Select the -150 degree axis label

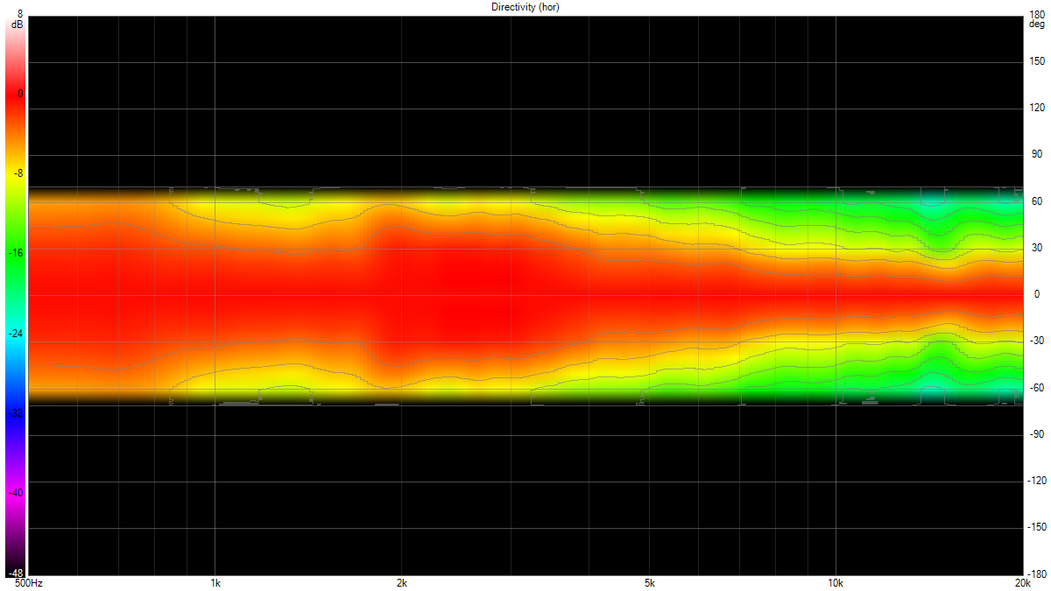[x=1036, y=527]
